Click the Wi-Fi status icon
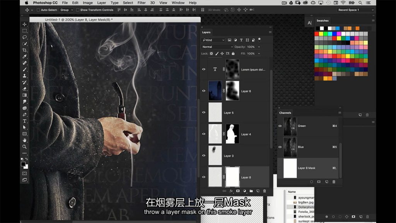 pos(343,3)
